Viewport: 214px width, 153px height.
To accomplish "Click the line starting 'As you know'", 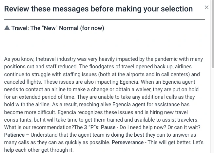I will pyautogui.click(x=104, y=59).
